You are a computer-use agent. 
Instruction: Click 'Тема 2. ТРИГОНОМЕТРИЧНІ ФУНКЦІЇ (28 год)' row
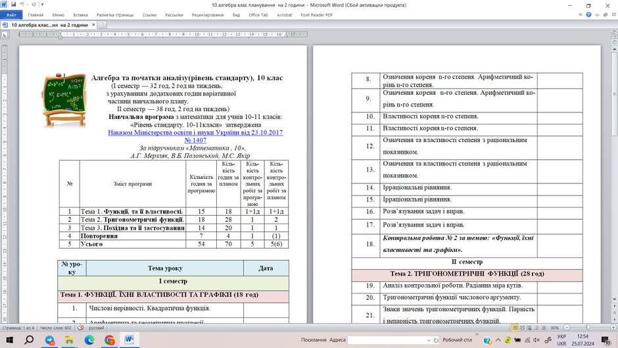pyautogui.click(x=467, y=274)
